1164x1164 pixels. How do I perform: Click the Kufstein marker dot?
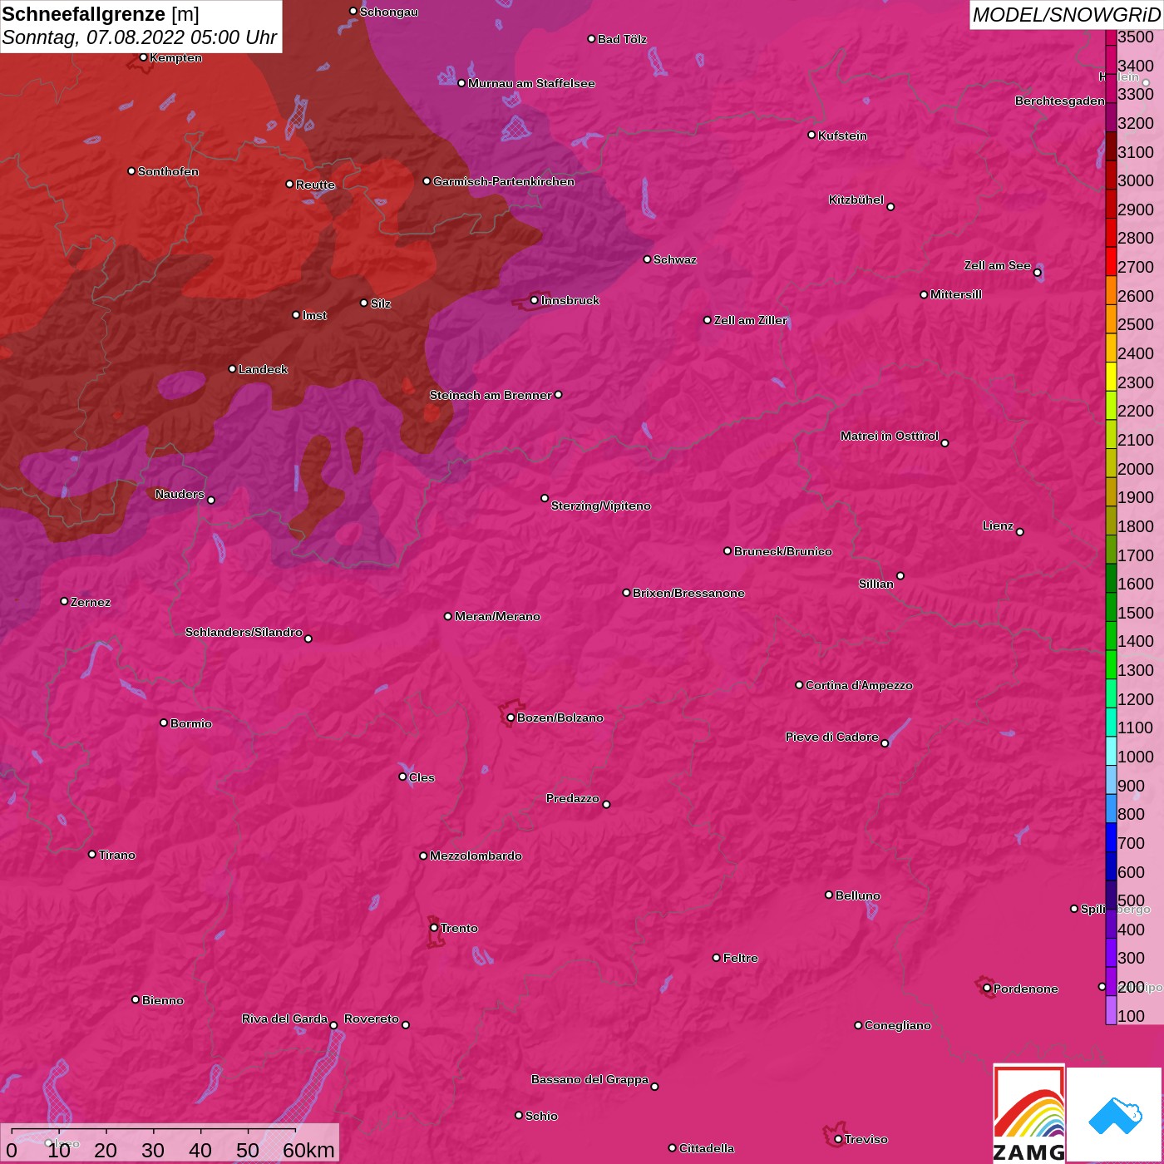point(811,135)
